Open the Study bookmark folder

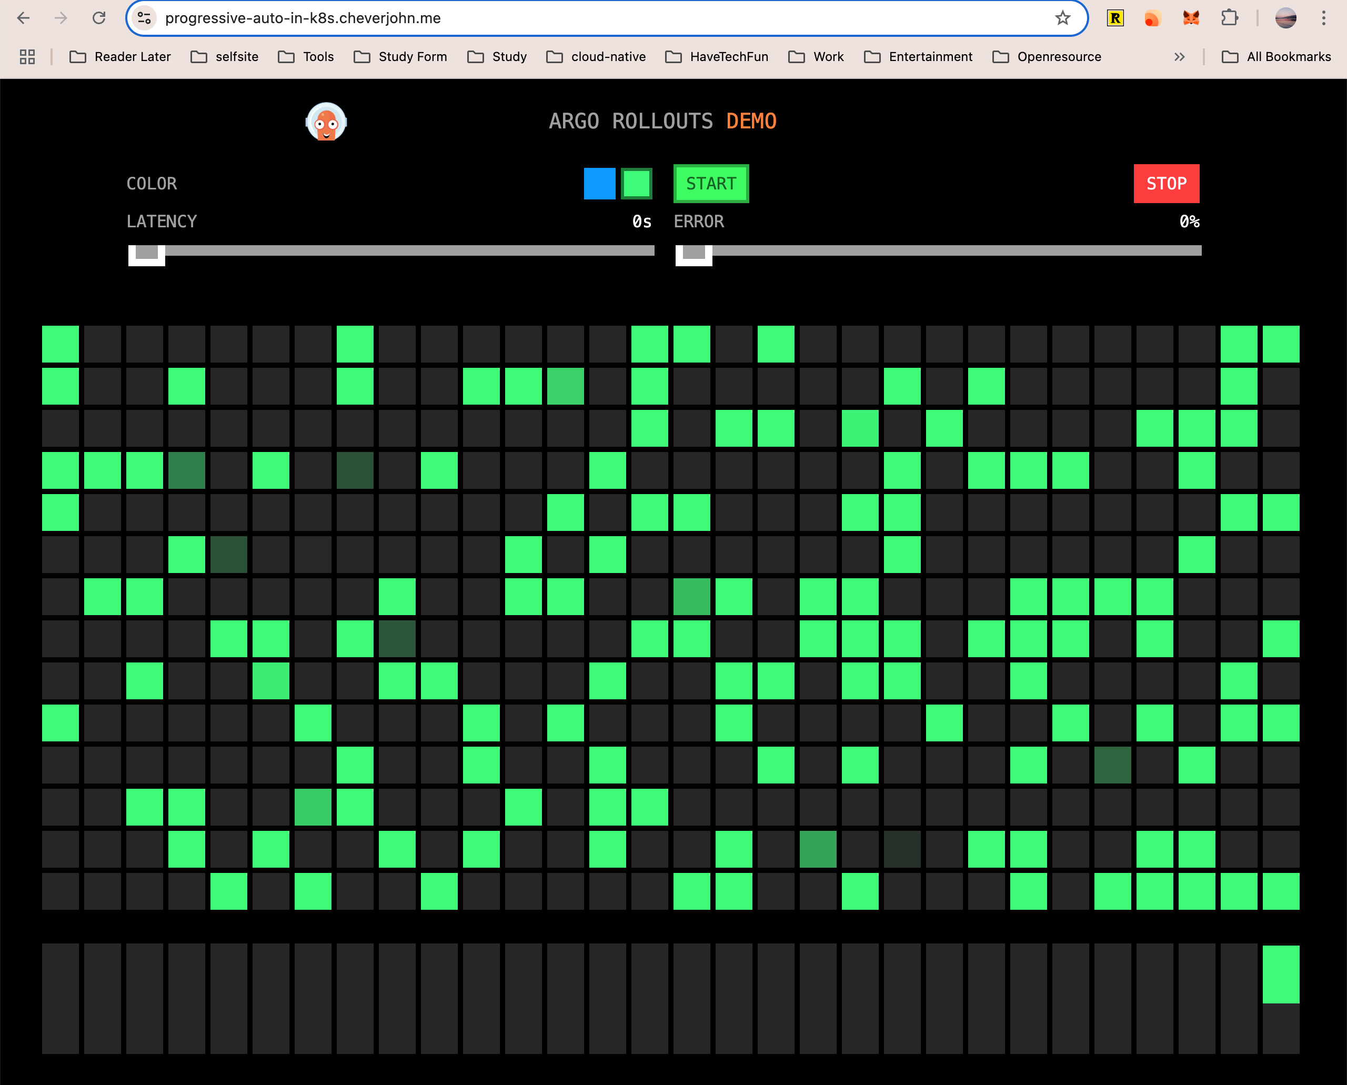(497, 57)
